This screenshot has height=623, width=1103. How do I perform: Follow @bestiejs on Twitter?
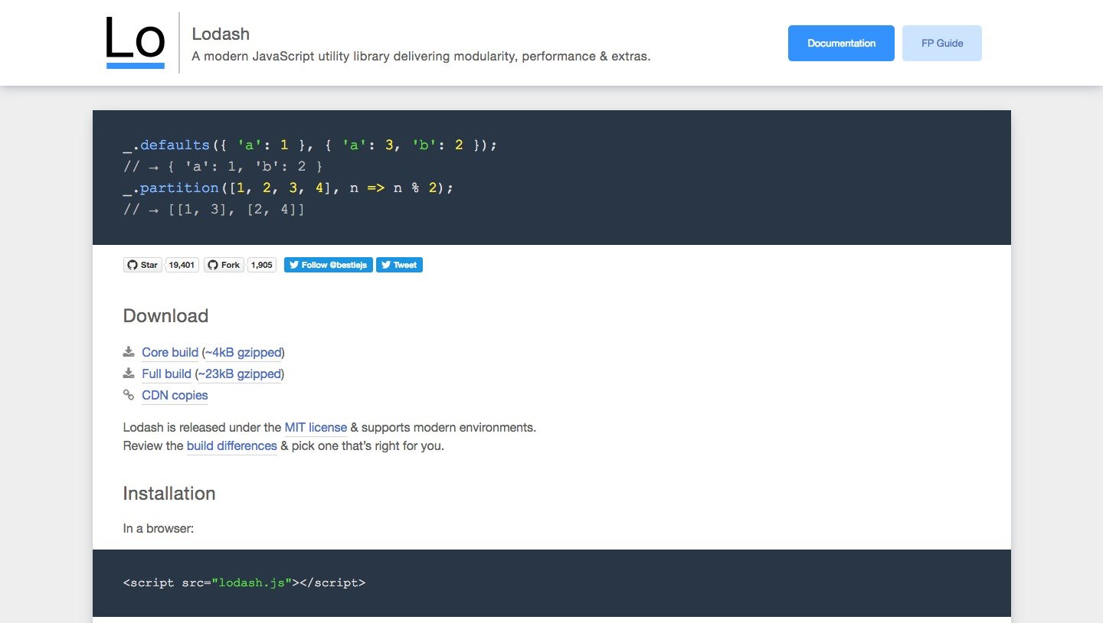pos(329,265)
